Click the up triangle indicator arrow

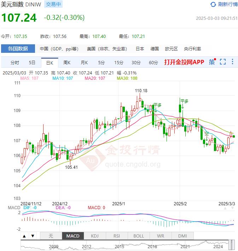[24, 236]
